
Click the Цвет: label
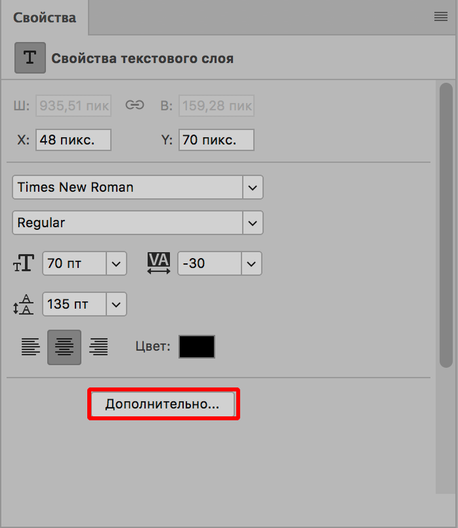(153, 346)
